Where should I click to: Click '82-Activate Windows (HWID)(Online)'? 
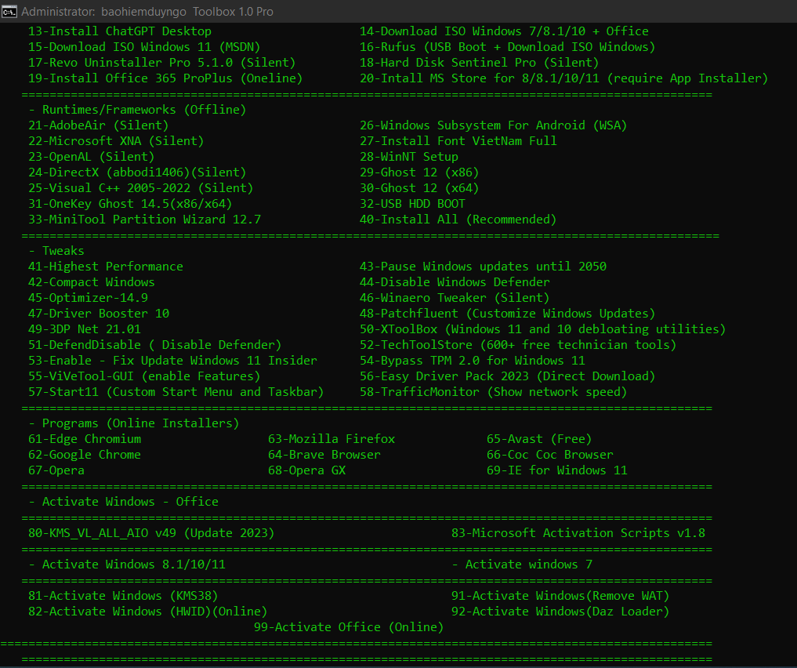[147, 612]
